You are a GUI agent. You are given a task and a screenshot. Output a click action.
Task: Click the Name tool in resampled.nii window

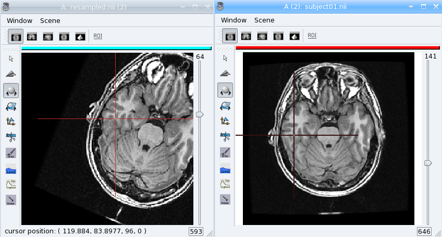[11, 200]
